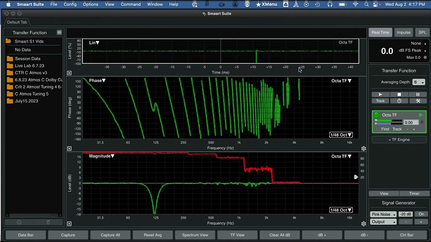The image size is (431, 242).
Task: Open the None input source dropdown
Action: (x=419, y=43)
